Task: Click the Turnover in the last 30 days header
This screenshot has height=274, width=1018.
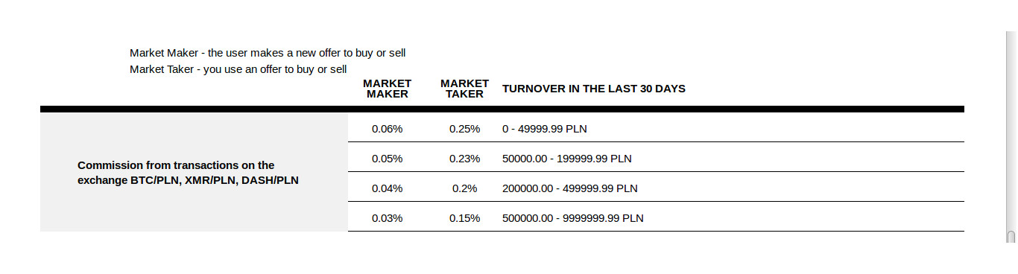Action: 594,89
